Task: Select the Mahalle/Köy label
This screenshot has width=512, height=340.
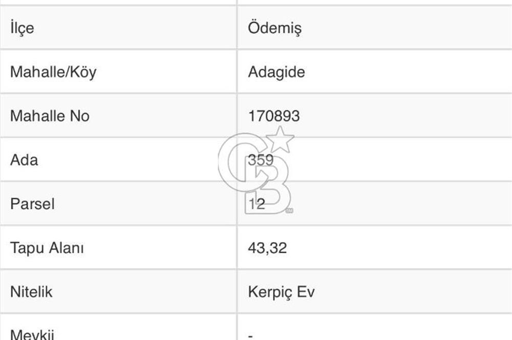Action: pos(53,72)
